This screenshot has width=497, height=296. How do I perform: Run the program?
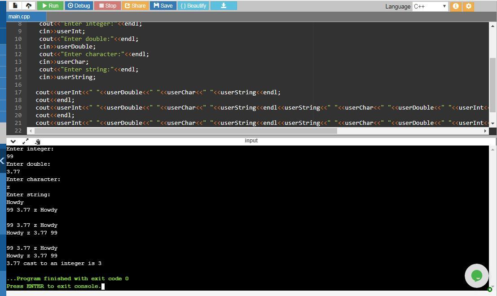click(50, 6)
